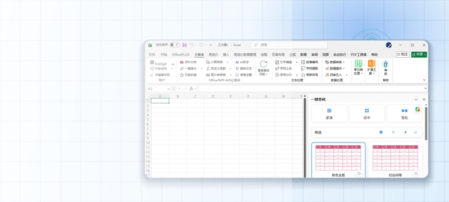Click the 复制文本 icon
The width and height of the screenshot is (449, 202).
[237, 68]
